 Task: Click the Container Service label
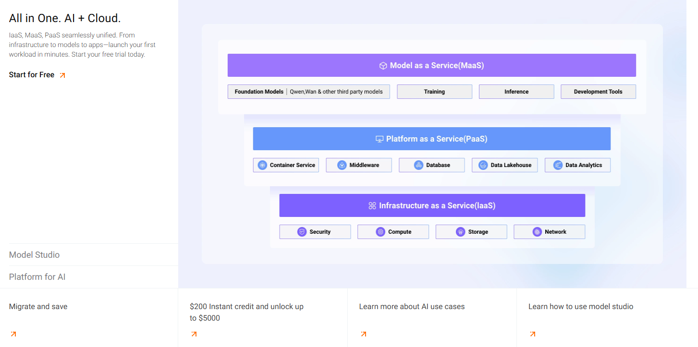293,165
